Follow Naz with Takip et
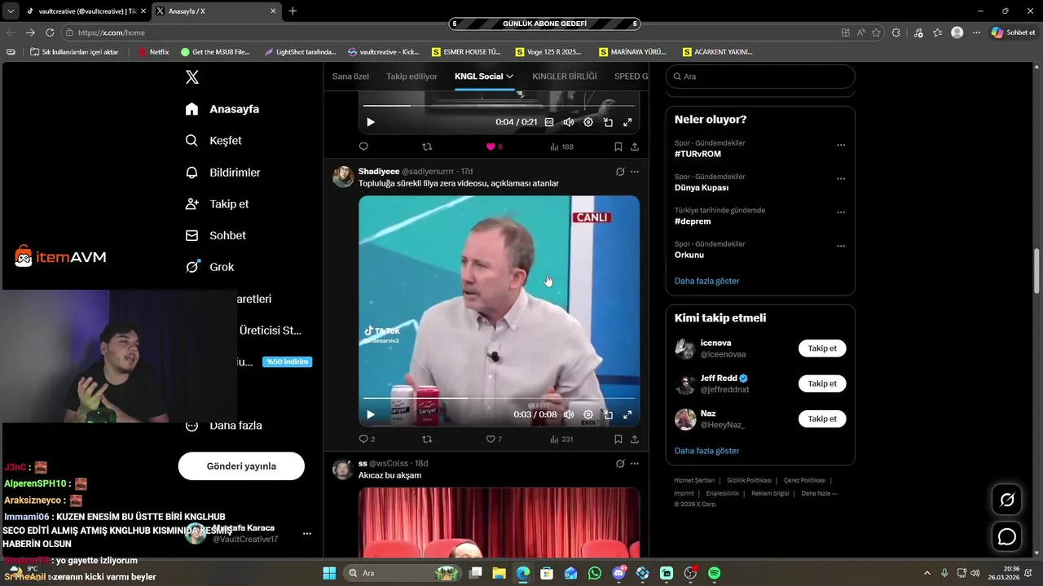The height and width of the screenshot is (586, 1043). point(822,418)
